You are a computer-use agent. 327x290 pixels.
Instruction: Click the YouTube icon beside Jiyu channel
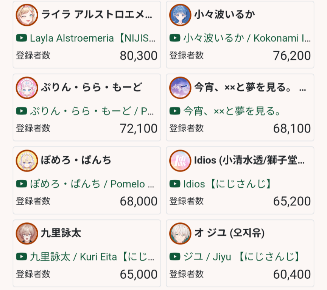click(x=175, y=256)
